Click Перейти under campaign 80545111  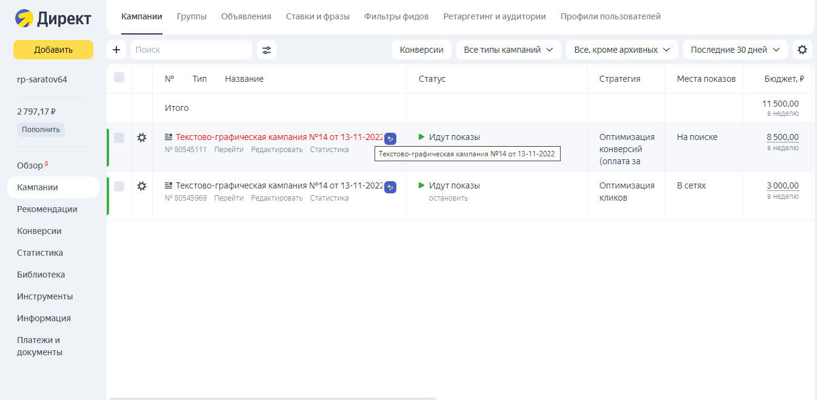[x=229, y=150]
